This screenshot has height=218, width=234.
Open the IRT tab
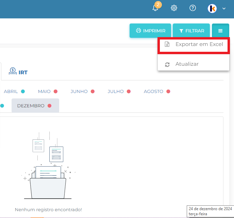[x=18, y=72]
